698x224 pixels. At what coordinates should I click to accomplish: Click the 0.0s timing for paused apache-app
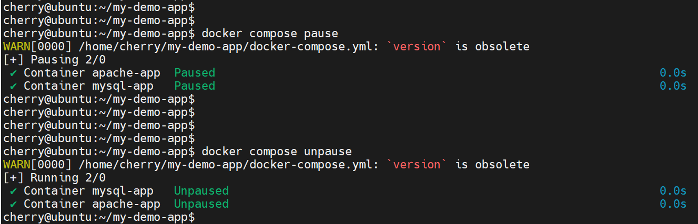pos(673,73)
